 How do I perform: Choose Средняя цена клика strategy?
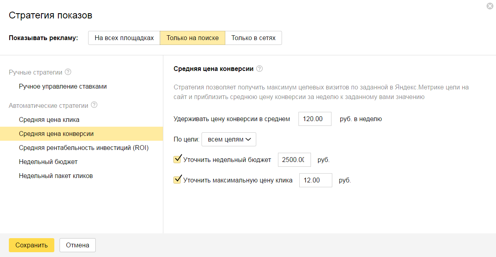[49, 119]
